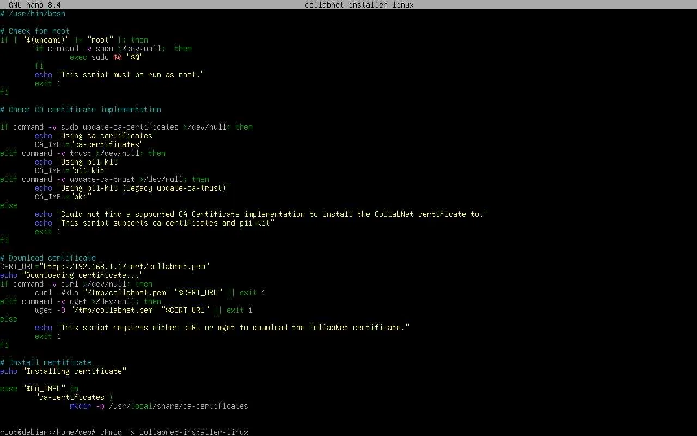Click the '# Check for root' comment
The image size is (697, 436).
tap(35, 31)
